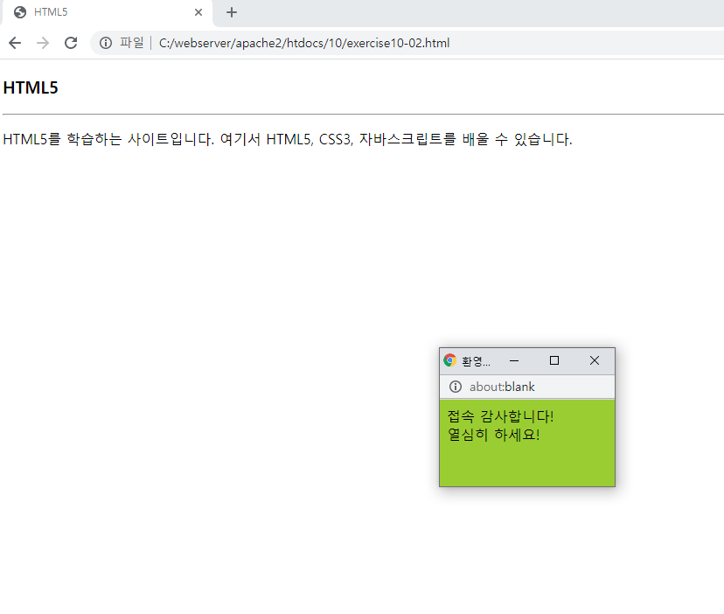
Task: Maximize the 환영 popup window
Action: [x=554, y=360]
